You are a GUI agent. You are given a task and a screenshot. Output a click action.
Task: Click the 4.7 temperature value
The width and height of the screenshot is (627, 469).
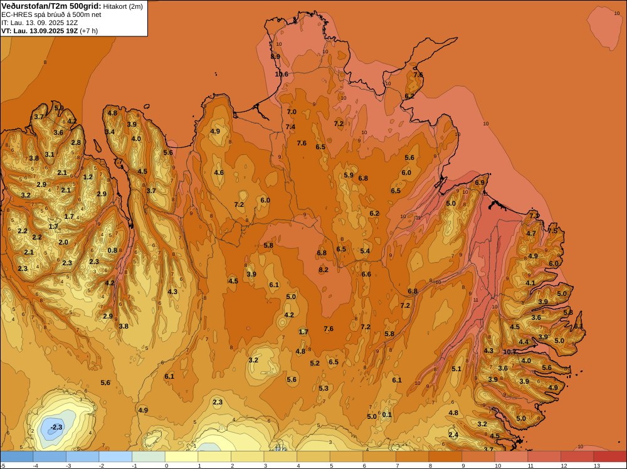click(531, 233)
